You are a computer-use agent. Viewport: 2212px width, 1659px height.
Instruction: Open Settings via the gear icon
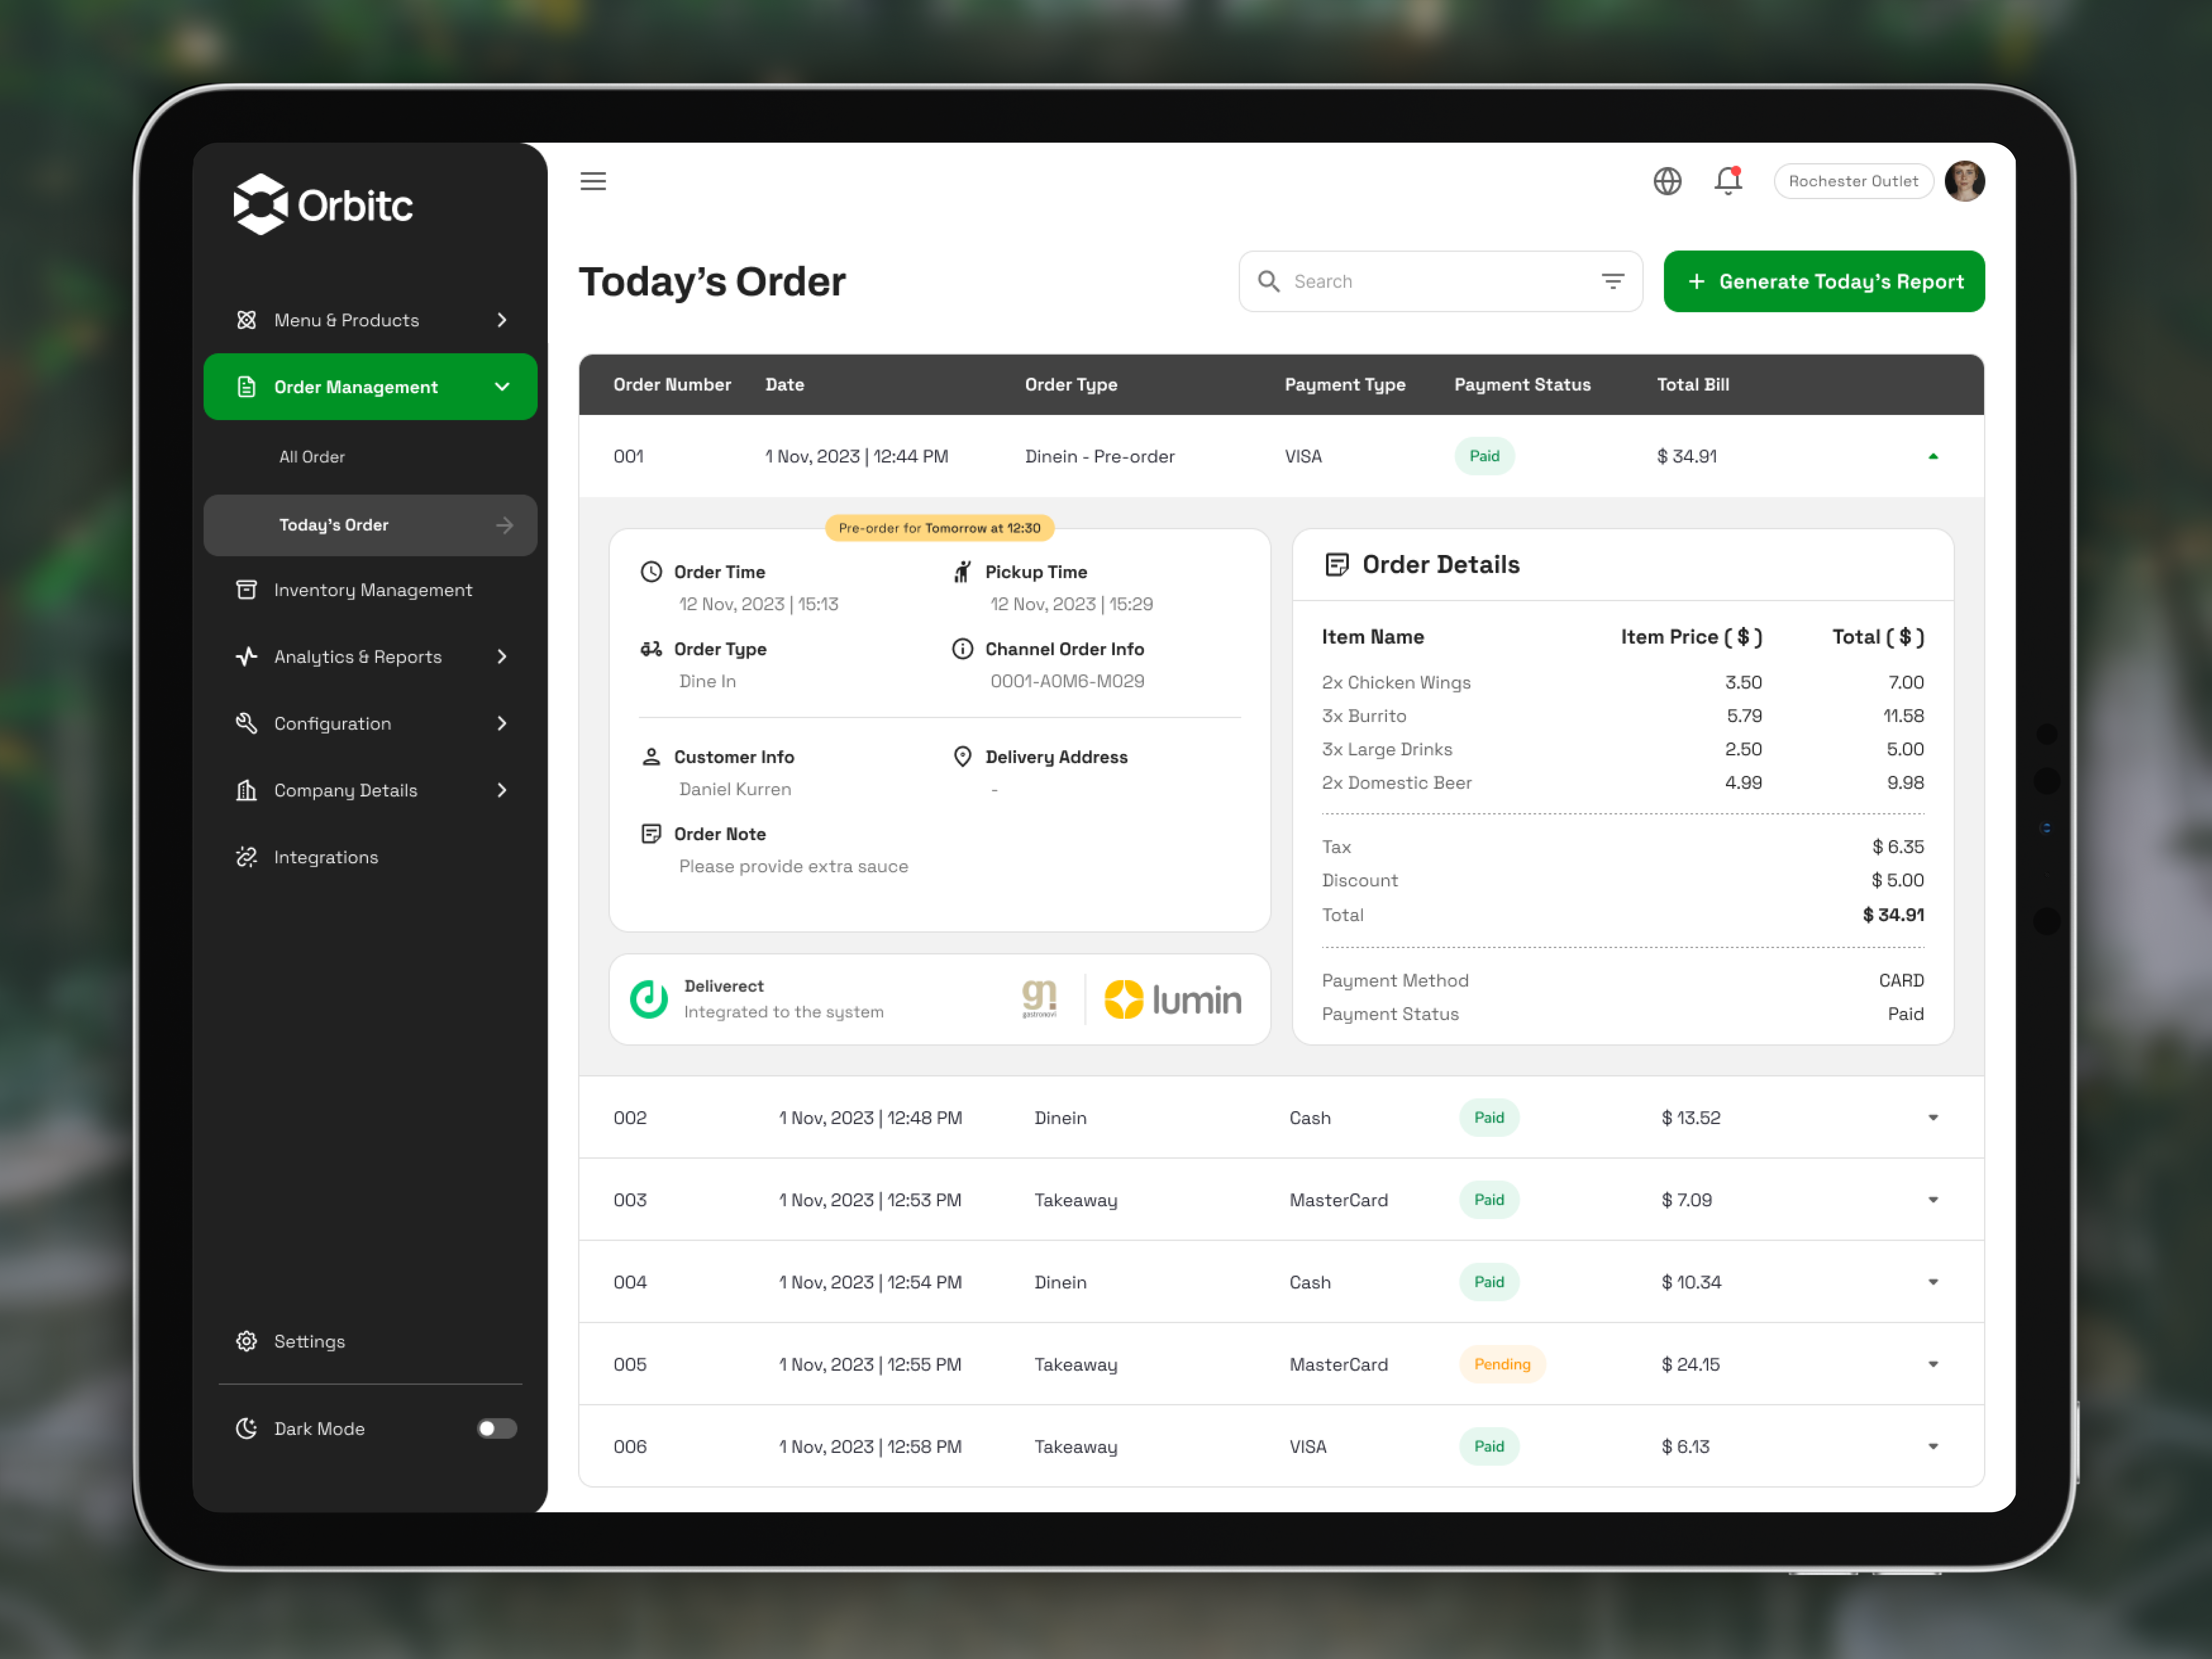pos(246,1341)
